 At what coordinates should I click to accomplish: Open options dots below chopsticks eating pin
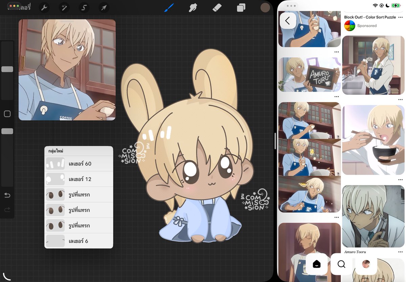click(401, 180)
